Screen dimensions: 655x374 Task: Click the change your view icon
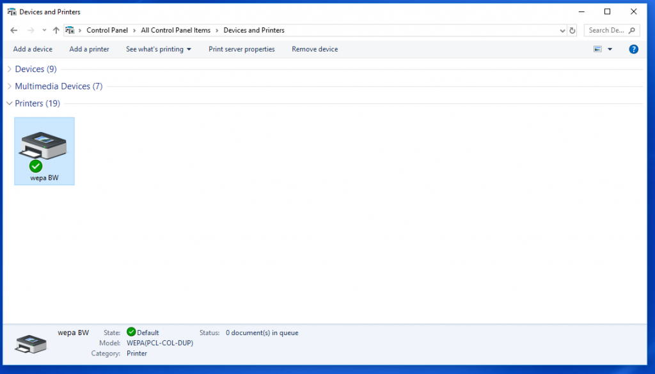point(598,49)
